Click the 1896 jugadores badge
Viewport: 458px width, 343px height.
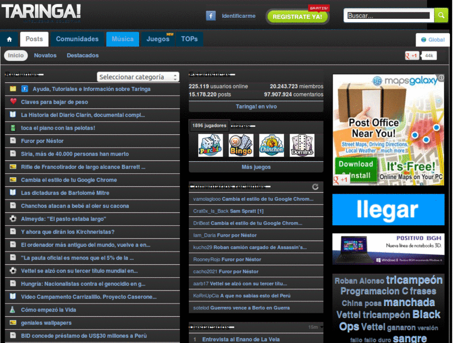pos(209,125)
